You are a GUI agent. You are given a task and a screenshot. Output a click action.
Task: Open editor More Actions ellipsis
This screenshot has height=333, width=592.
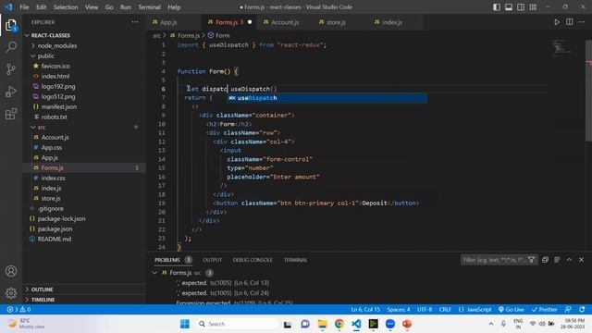pos(582,22)
